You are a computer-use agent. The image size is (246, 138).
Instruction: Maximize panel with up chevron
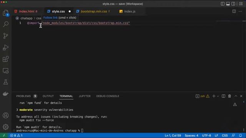click(236, 96)
